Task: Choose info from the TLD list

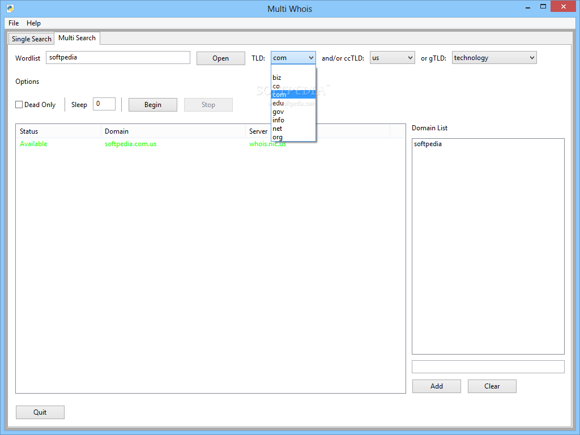Action: click(293, 120)
